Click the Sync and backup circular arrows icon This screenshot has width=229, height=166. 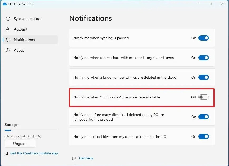8,19
